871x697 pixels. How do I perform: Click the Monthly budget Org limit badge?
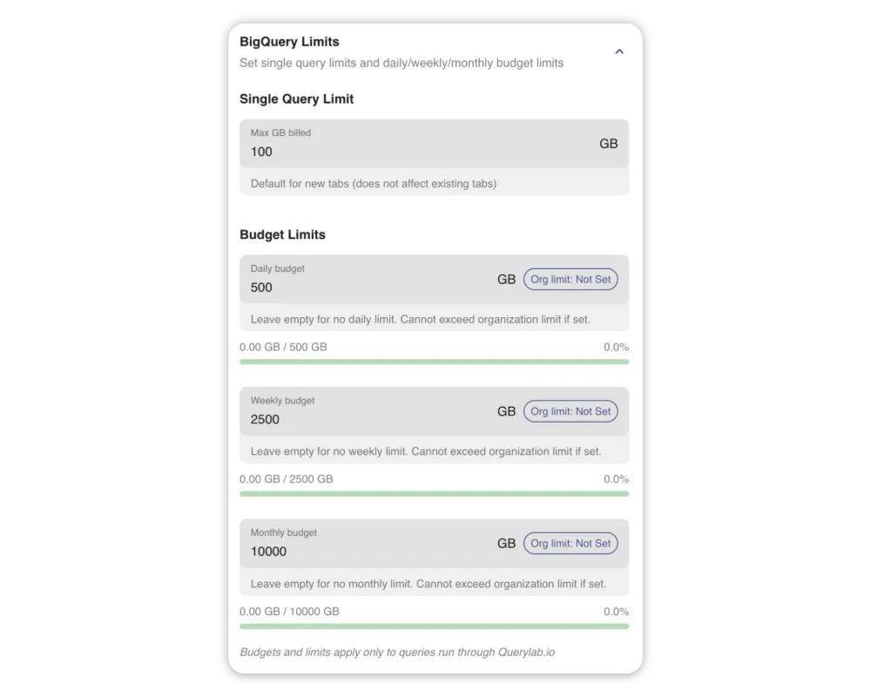[x=571, y=544]
